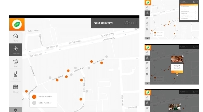Open the Order basket page
Screen dimensions: 203x112
(16, 62)
